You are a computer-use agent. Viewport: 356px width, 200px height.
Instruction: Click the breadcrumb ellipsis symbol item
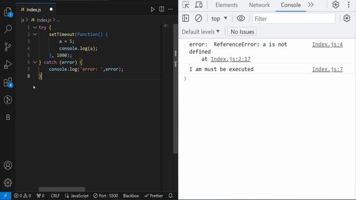pos(58,20)
